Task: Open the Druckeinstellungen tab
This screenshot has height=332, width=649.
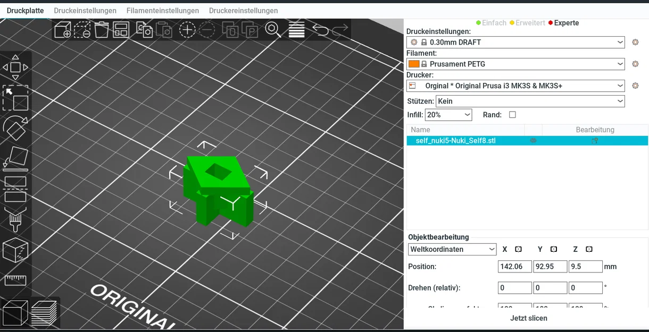Action: (x=85, y=11)
